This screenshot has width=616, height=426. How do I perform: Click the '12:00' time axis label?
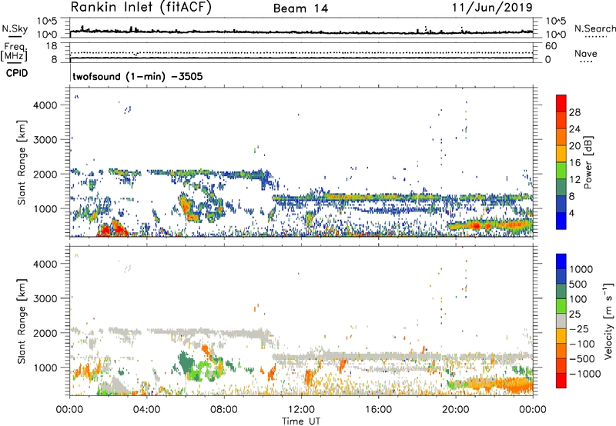coord(301,410)
